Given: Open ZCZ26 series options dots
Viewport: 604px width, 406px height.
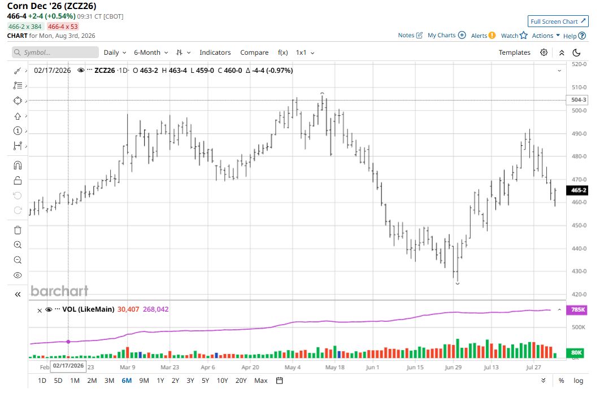Looking at the screenshot, I should coord(90,70).
